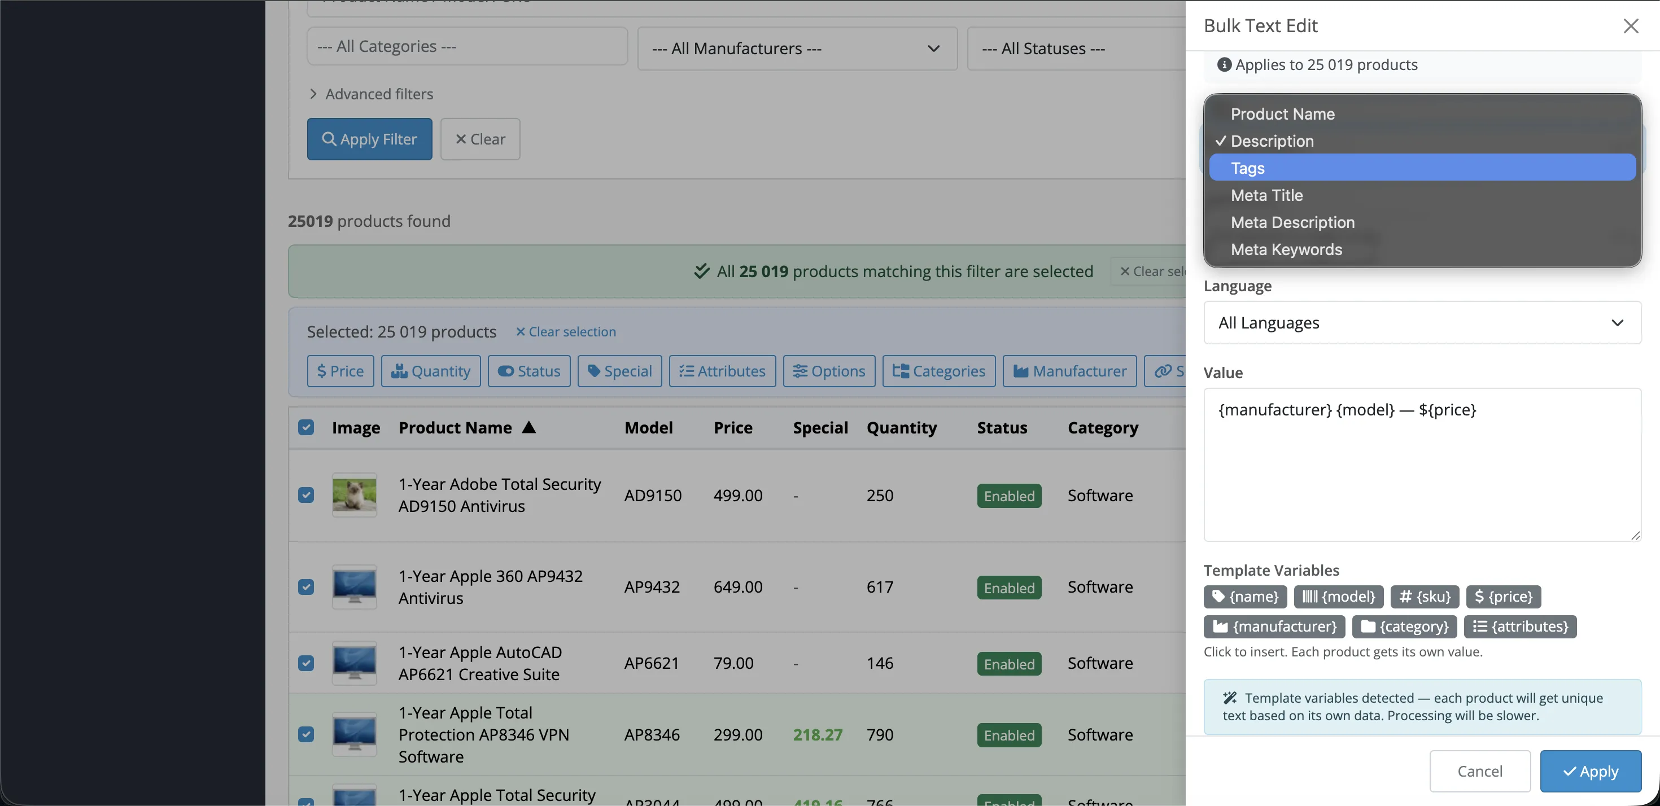
Task: Insert the {manufacturer} template variable
Action: [x=1274, y=627]
